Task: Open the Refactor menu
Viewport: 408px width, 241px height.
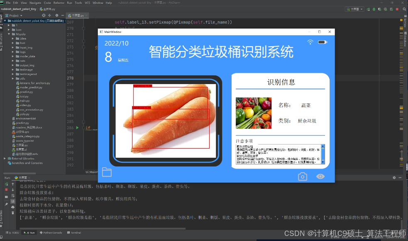Action: tap(59, 3)
